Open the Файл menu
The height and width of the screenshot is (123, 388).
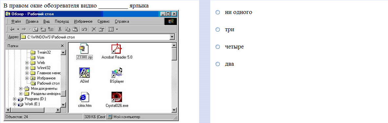pos(16,21)
